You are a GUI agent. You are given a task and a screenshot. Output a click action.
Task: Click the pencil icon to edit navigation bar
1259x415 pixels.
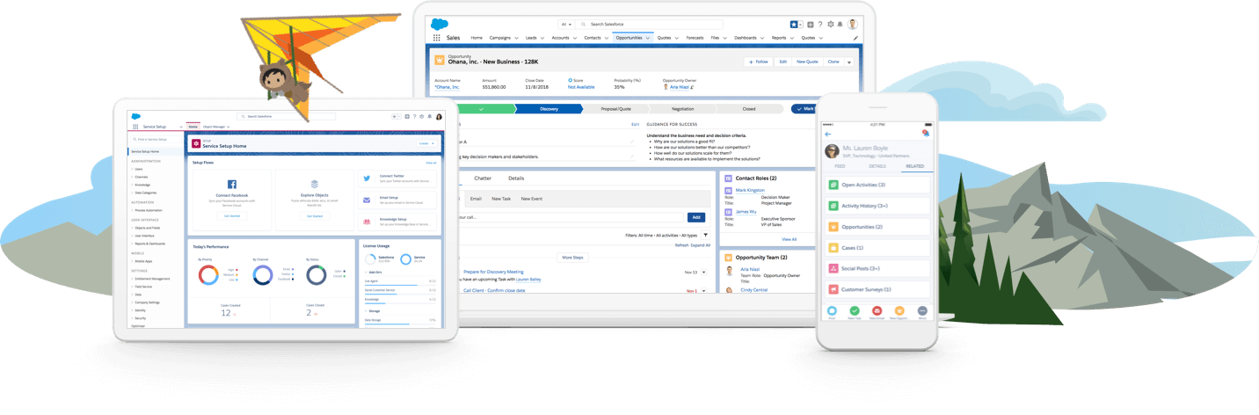[855, 38]
